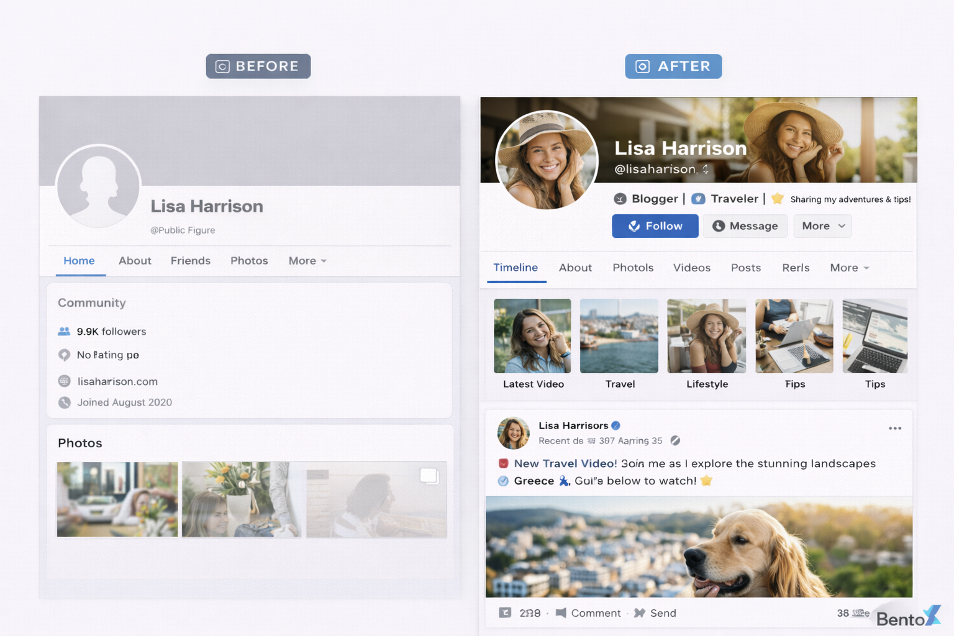Screen dimensions: 954x636
Task: Click the Comment speech icon
Action: click(561, 613)
